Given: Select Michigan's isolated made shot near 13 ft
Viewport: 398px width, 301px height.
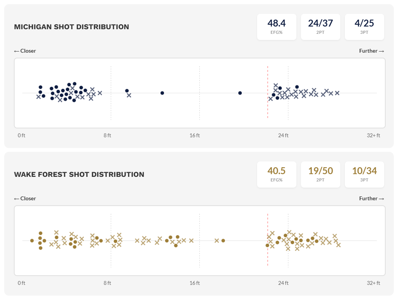Looking at the screenshot, I should (x=162, y=93).
